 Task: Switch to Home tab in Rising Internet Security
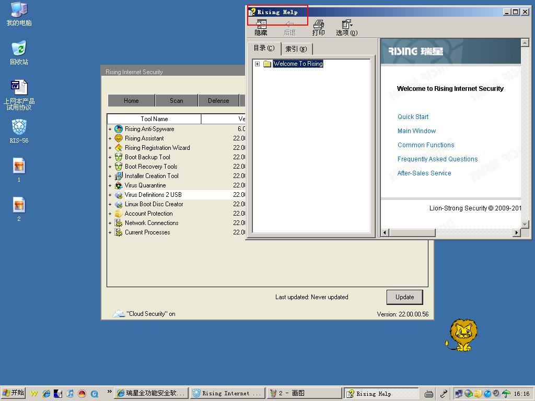[131, 101]
